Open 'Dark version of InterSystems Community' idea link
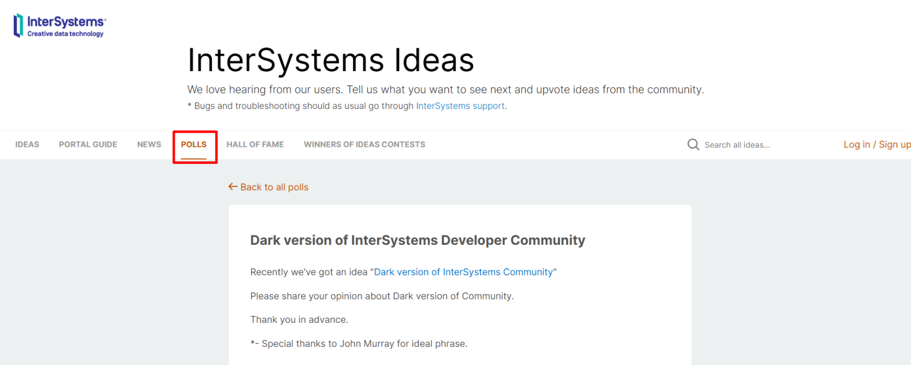This screenshot has width=911, height=365. click(x=463, y=272)
